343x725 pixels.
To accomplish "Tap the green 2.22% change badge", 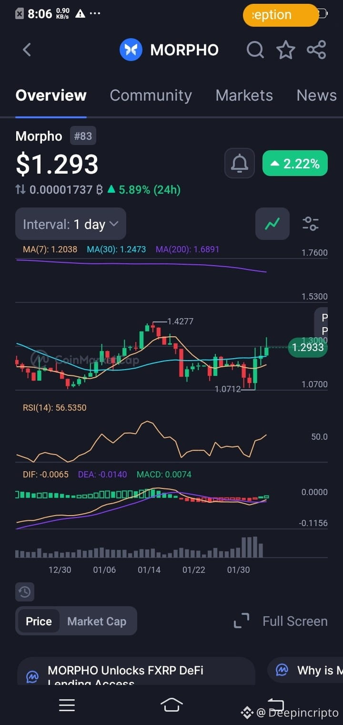I will 295,164.
